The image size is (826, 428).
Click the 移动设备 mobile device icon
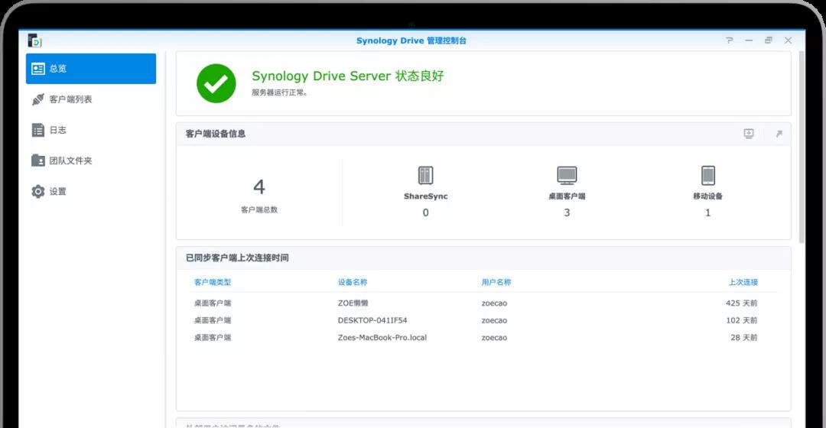tap(707, 176)
